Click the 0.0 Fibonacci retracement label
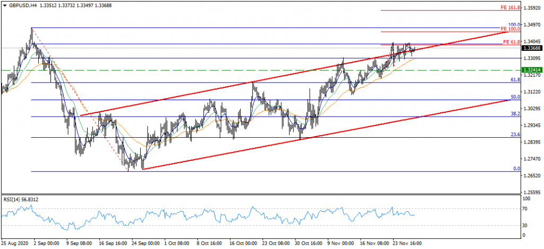Screen dimensions: 544x249 (515, 169)
